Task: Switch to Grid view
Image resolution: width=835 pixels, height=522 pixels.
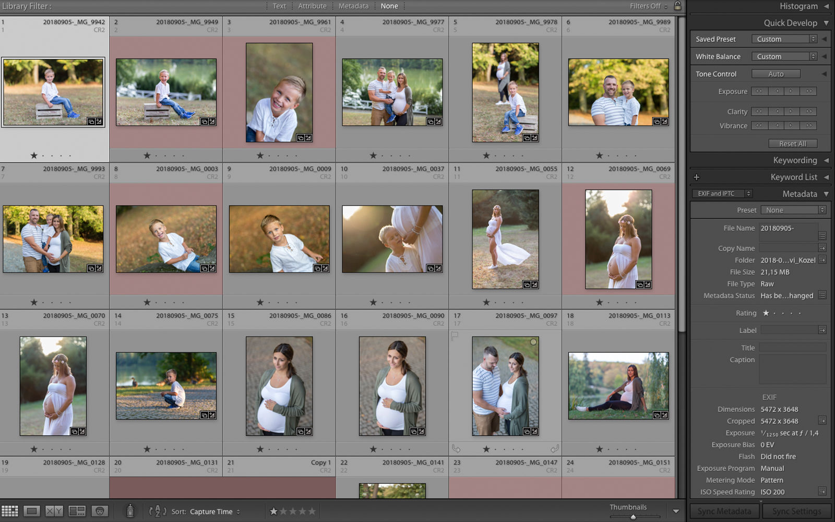Action: pyautogui.click(x=9, y=511)
